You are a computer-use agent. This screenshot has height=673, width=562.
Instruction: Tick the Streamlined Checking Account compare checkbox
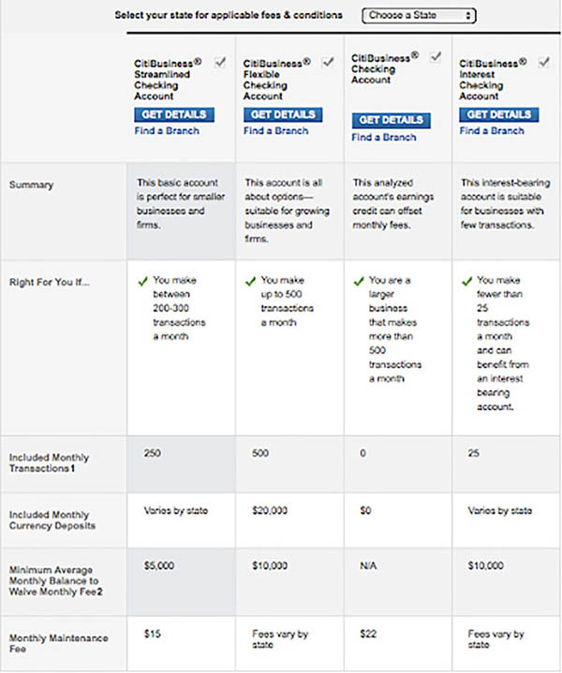point(220,62)
